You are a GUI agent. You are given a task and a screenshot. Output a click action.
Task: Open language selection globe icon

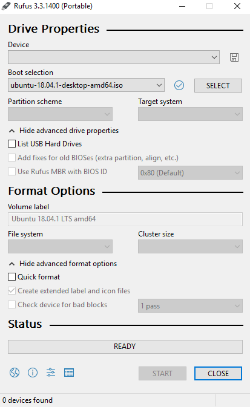pos(15,373)
